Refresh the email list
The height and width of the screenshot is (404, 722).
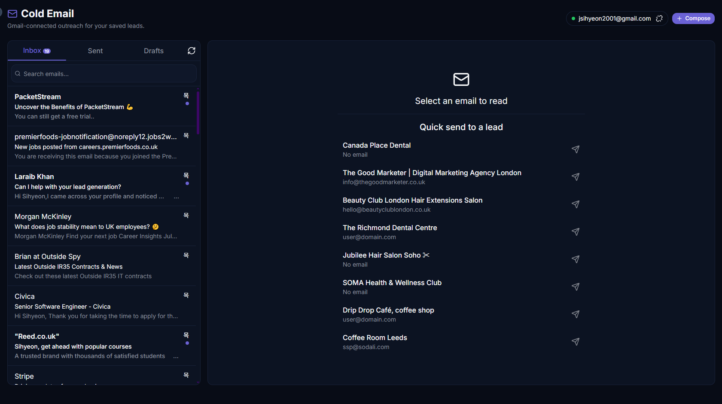192,51
